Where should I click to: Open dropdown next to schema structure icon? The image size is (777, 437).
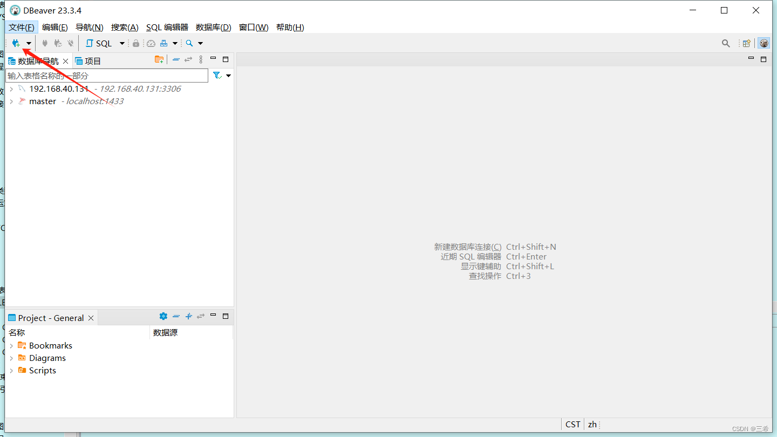175,44
